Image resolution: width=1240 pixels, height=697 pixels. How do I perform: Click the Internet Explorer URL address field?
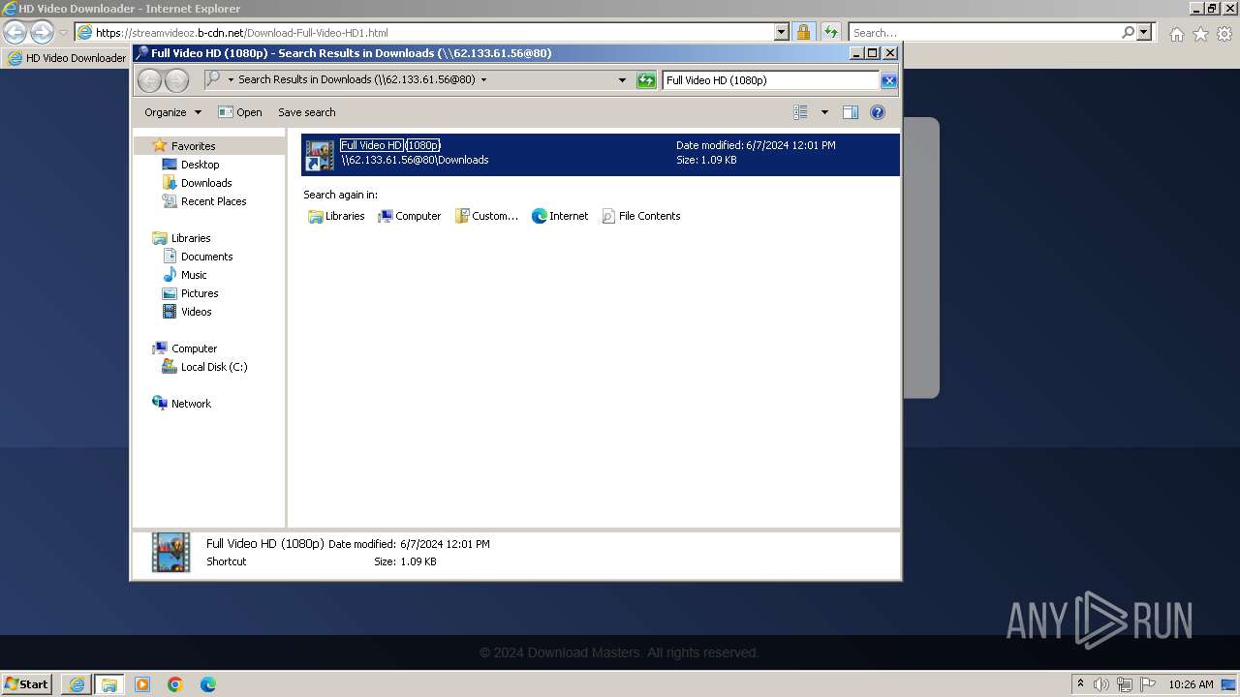(426, 32)
